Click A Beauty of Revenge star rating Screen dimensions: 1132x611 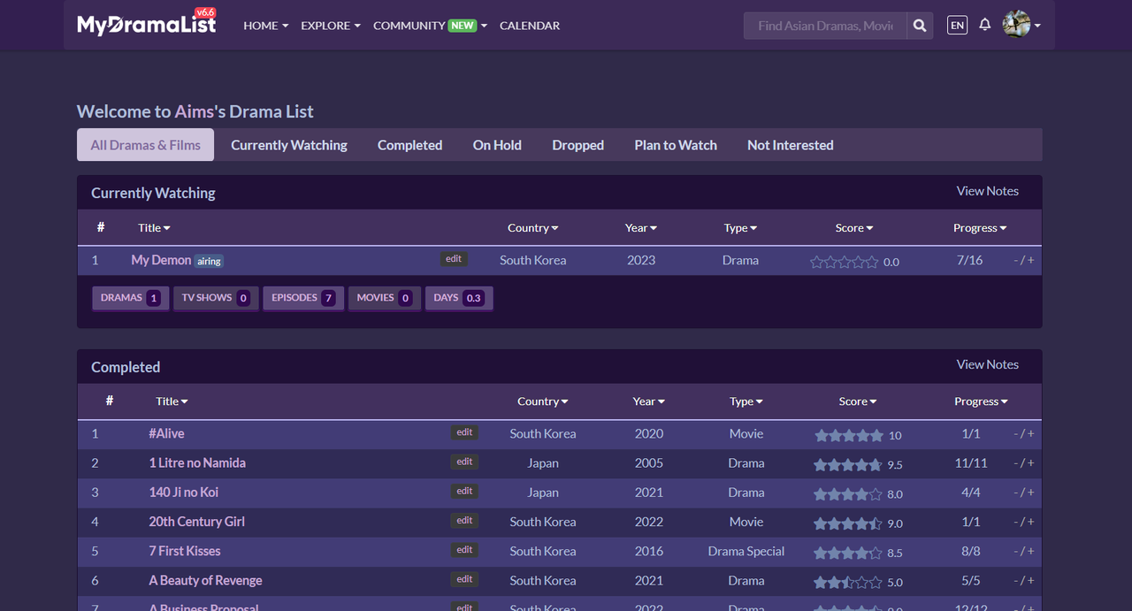[x=848, y=583]
